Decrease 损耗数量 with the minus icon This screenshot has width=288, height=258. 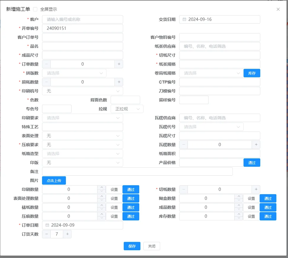(x=47, y=82)
